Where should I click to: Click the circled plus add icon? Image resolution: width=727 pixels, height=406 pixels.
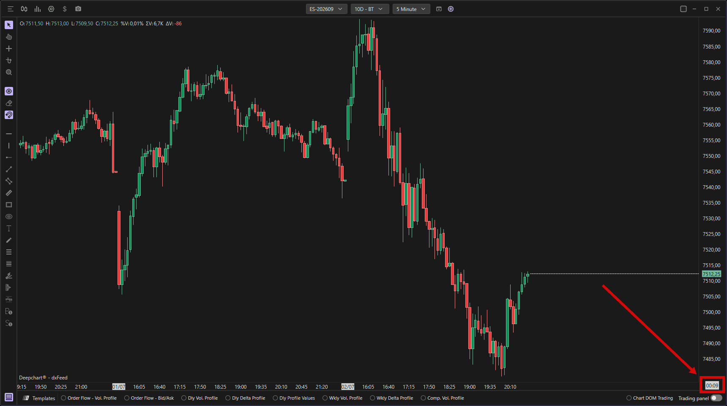point(451,9)
